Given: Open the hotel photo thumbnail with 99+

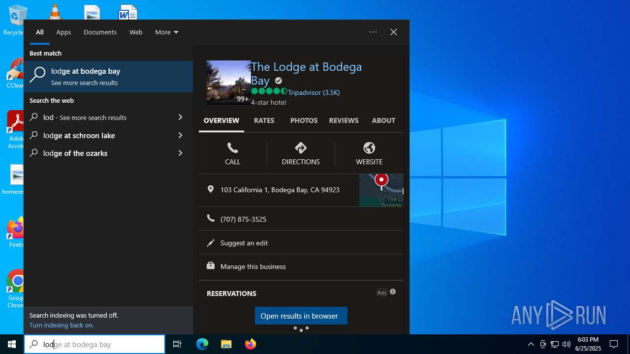Looking at the screenshot, I should [228, 83].
